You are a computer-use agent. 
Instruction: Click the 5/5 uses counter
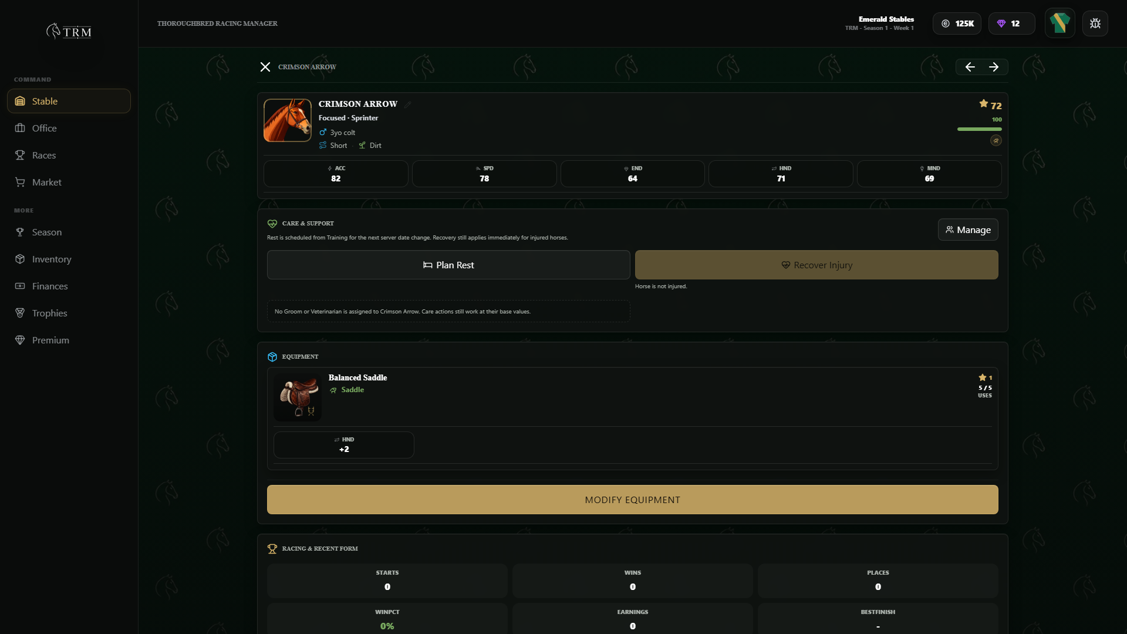point(985,392)
